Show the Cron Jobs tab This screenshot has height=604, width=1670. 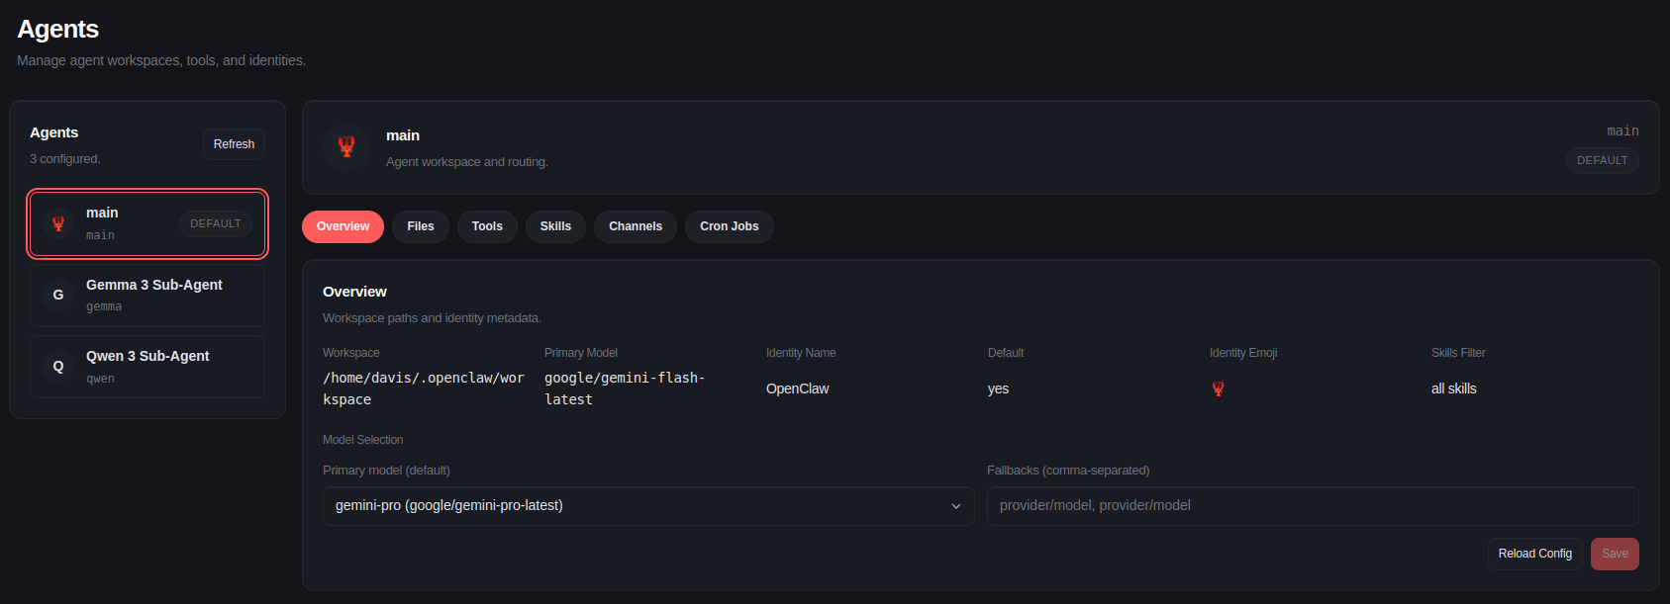[x=729, y=226]
